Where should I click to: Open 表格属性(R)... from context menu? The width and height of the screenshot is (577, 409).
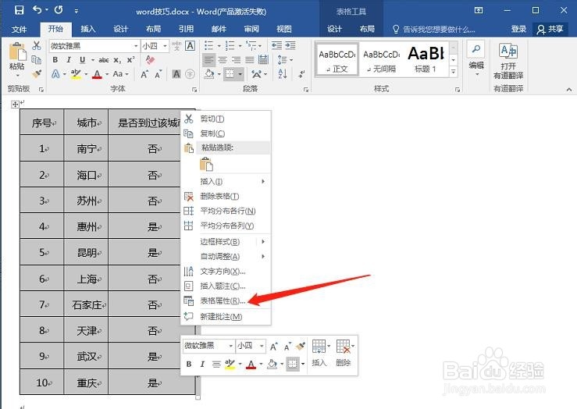coord(226,301)
